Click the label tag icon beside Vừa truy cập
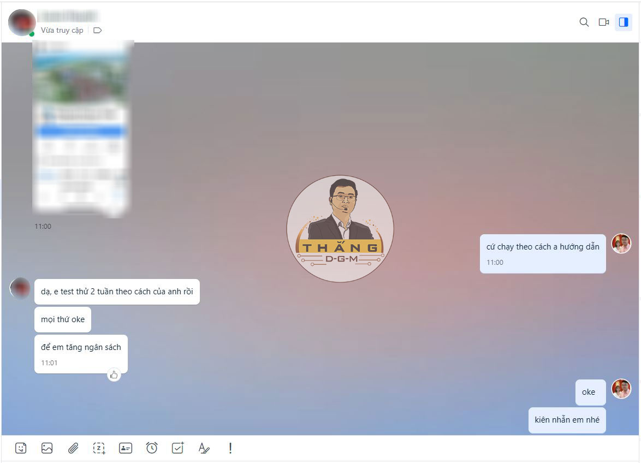Viewport: 641px width, 463px height. click(97, 30)
